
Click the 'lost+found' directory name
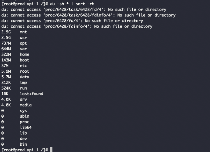[x=32, y=94]
